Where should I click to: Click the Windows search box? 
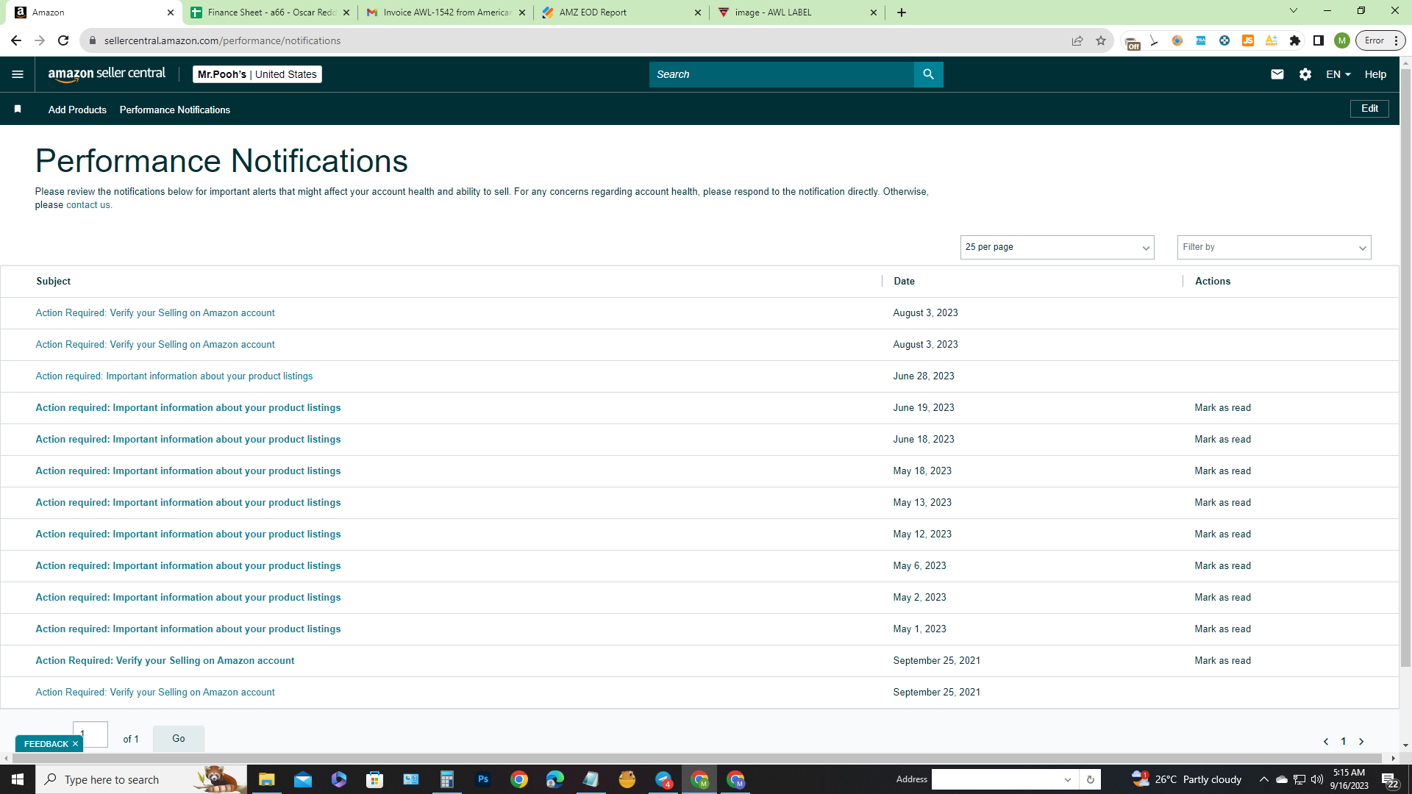pos(140,779)
